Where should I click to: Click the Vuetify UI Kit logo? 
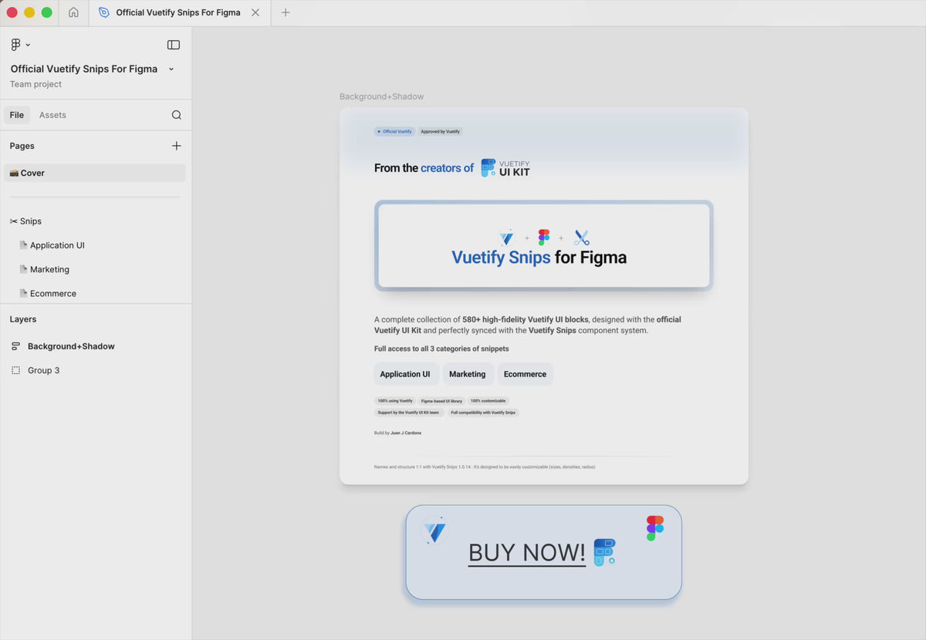pos(505,168)
